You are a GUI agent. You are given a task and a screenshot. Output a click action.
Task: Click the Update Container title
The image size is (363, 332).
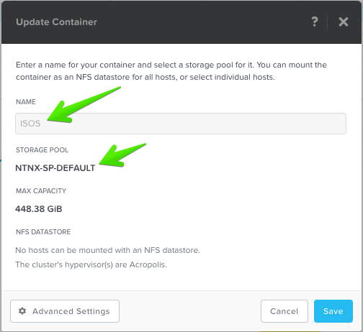pyautogui.click(x=56, y=22)
